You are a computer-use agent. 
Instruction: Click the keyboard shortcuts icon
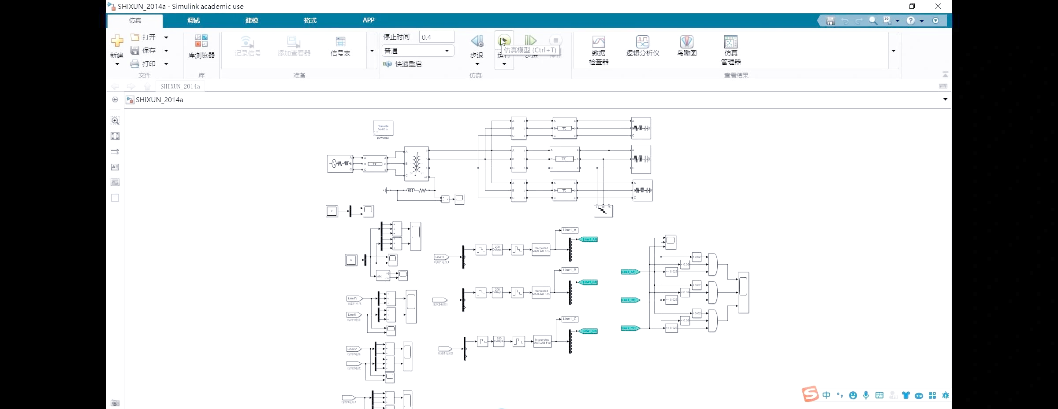coord(943,86)
